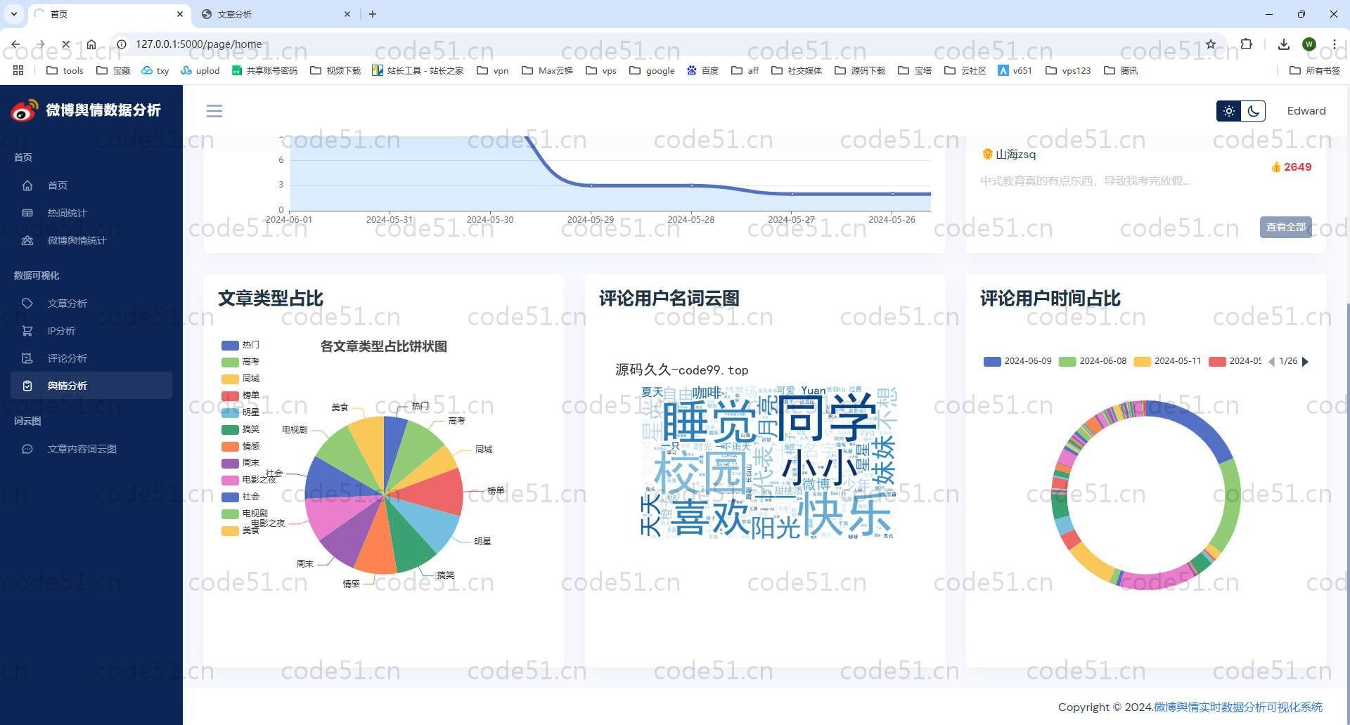The height and width of the screenshot is (725, 1350).
Task: Click the home icon beside 首页 in sidebar
Action: [27, 185]
